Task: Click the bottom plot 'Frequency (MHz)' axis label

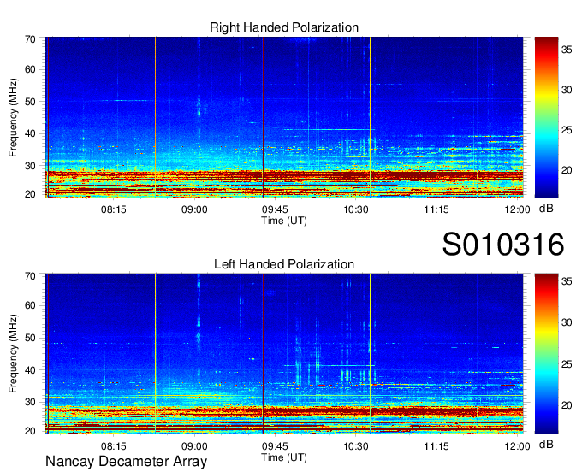Action: pyautogui.click(x=13, y=354)
